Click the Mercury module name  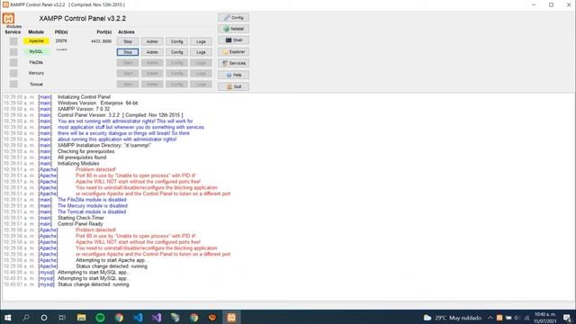[36, 73]
